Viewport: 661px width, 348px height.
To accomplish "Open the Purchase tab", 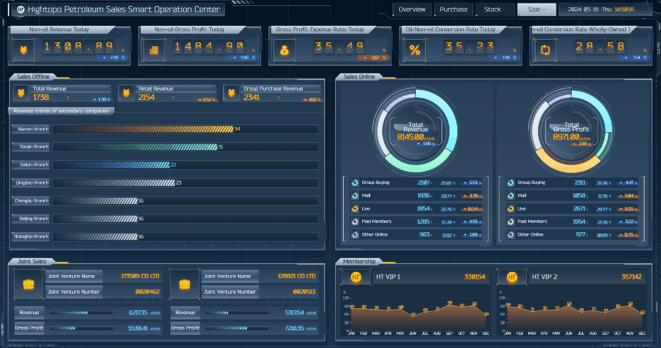I will [x=453, y=9].
